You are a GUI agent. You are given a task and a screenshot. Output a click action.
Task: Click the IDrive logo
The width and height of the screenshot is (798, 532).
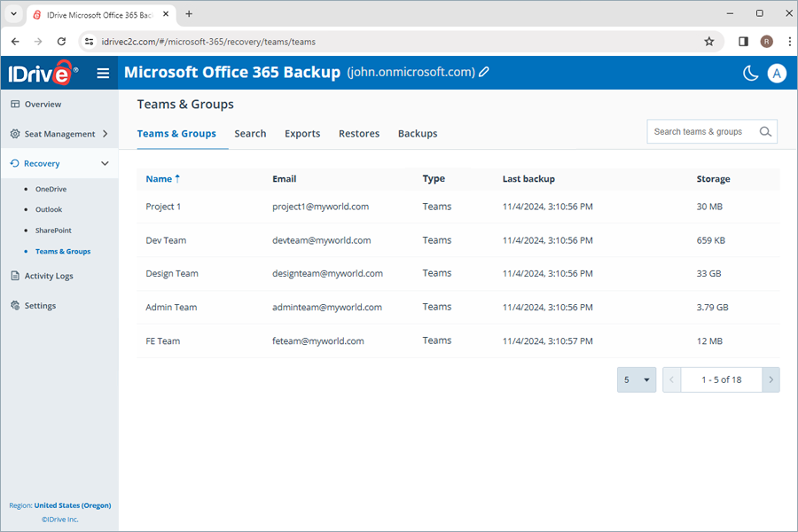pos(40,73)
